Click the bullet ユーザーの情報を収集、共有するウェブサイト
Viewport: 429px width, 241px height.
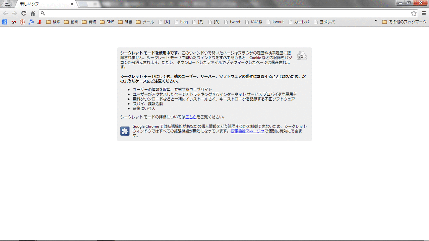[x=172, y=90]
